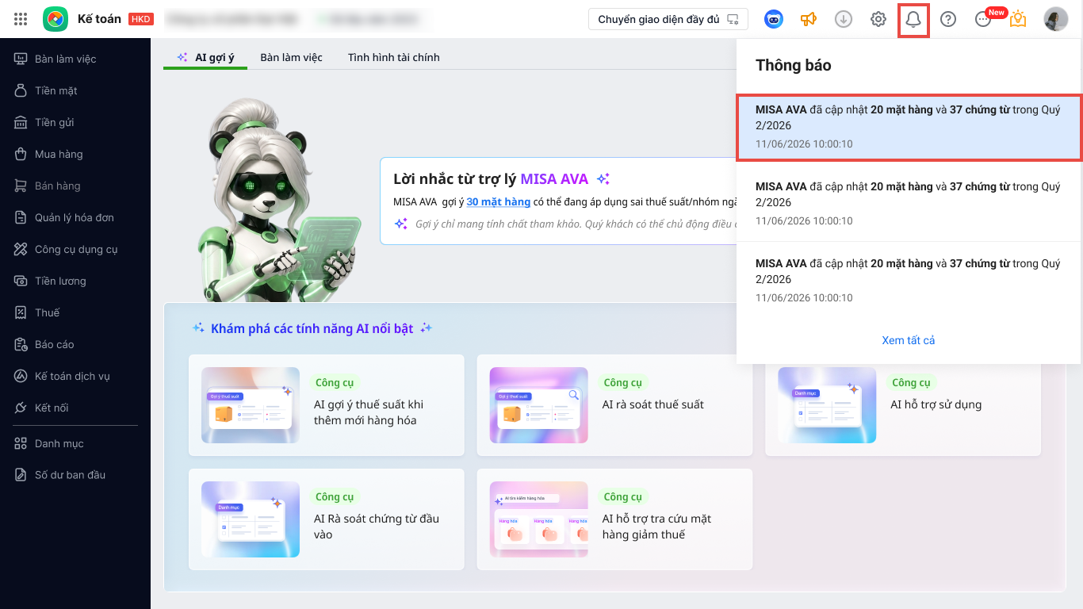1083x609 pixels.
Task: Click Lời nhắc từ trợ lý MISA AVA title
Action: click(x=491, y=179)
